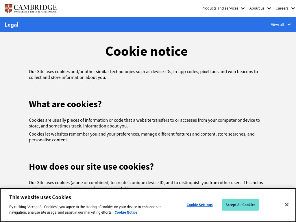Image resolution: width=296 pixels, height=222 pixels.
Task: Click the Cookie notice page title
Action: [x=147, y=51]
